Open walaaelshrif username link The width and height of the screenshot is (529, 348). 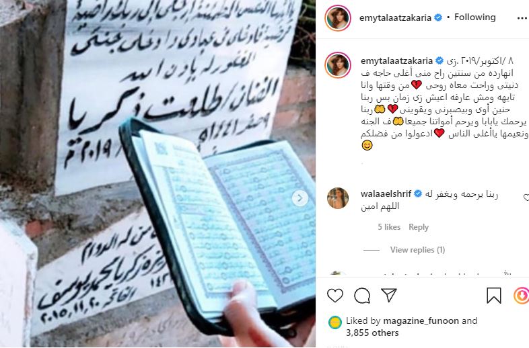(x=386, y=194)
